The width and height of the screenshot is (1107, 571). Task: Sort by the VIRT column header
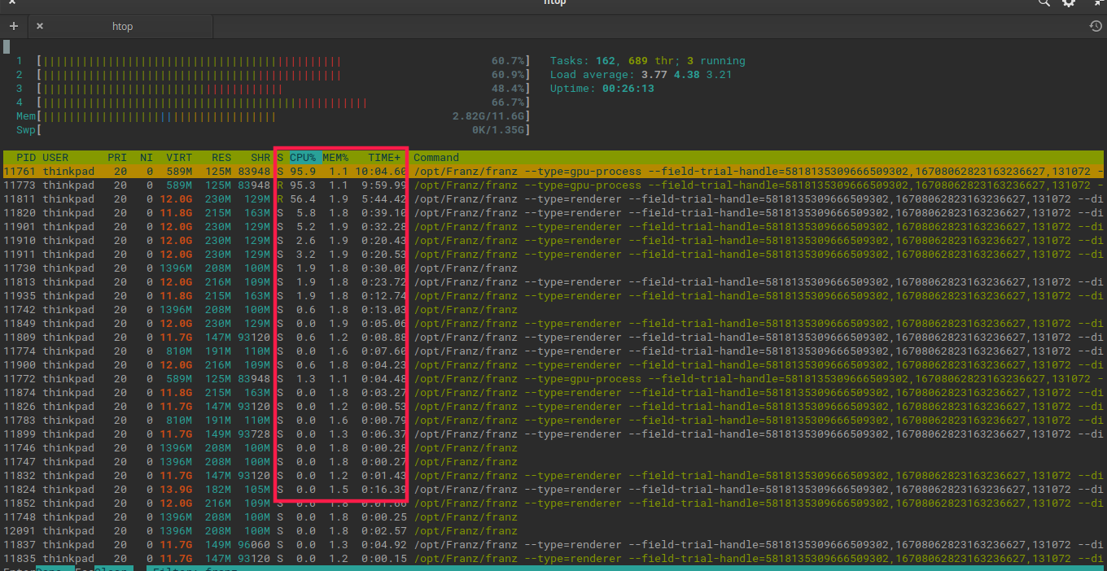pyautogui.click(x=179, y=158)
